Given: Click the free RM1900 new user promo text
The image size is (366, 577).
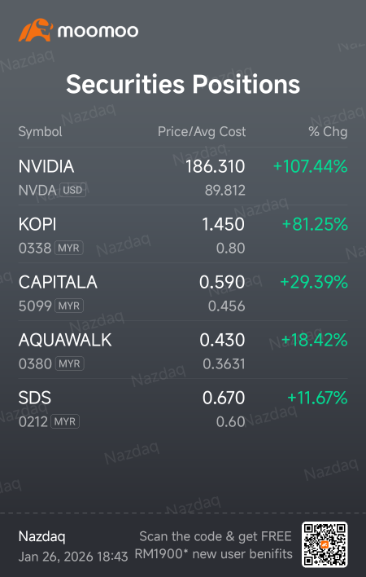Looking at the screenshot, I should coord(214,545).
